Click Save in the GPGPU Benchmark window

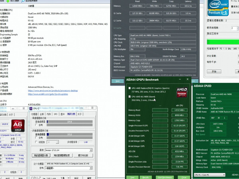coord(132,177)
